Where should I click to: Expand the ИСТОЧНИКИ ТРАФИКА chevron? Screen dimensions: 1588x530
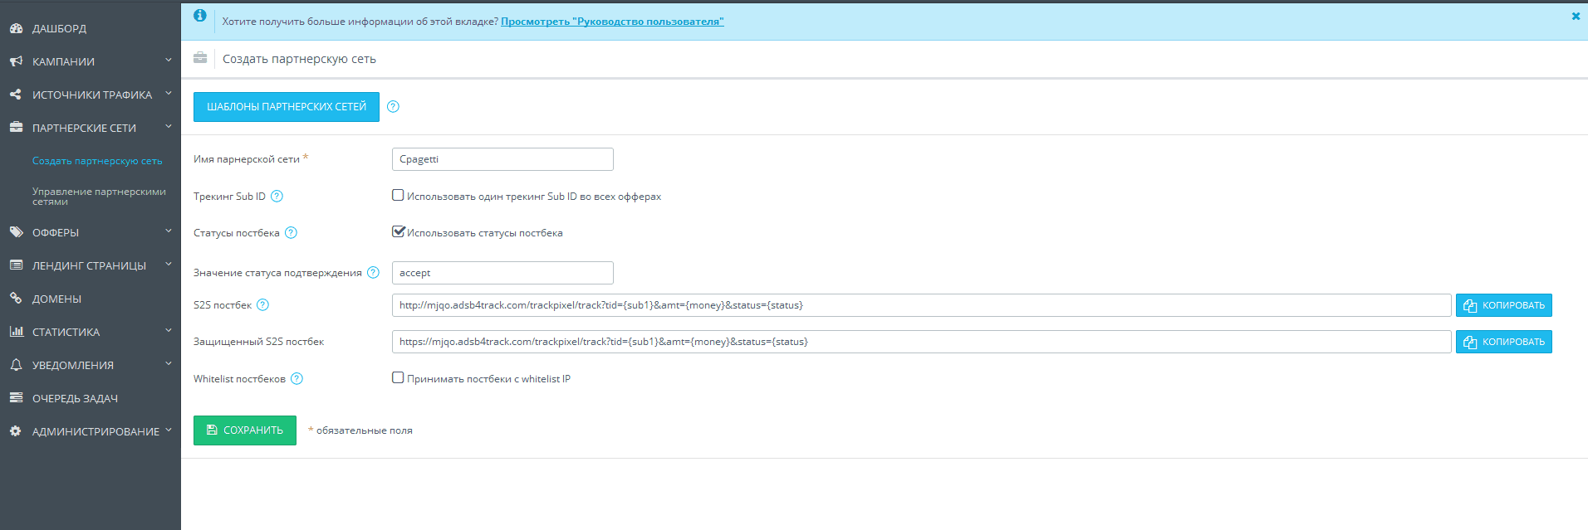[x=169, y=94]
